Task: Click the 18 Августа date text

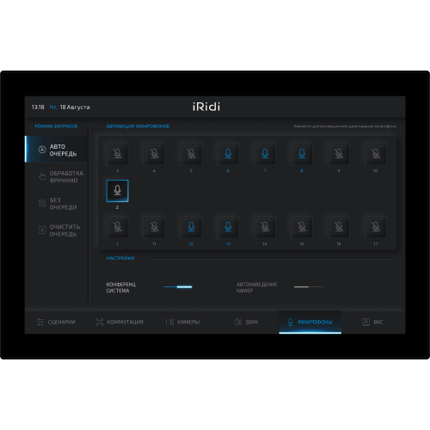Action: click(x=75, y=107)
